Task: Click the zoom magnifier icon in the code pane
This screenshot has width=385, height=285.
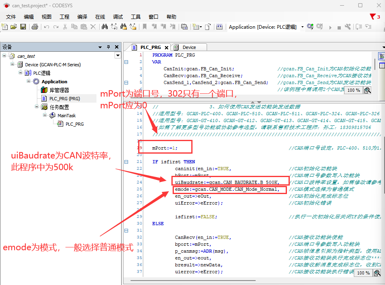Action: 377,273
